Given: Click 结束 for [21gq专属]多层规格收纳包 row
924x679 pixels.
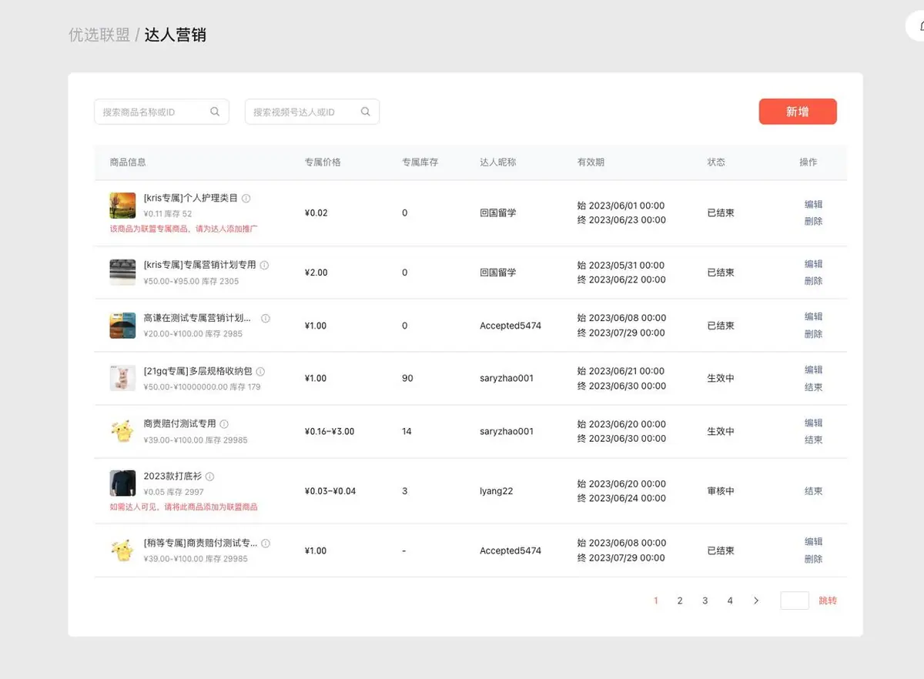Looking at the screenshot, I should point(813,387).
